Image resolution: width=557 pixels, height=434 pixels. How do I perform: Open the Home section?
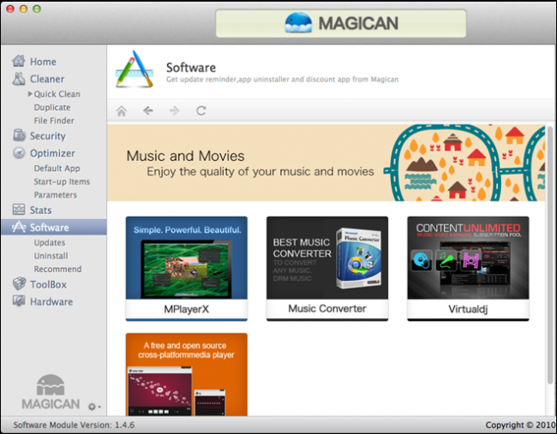(43, 62)
